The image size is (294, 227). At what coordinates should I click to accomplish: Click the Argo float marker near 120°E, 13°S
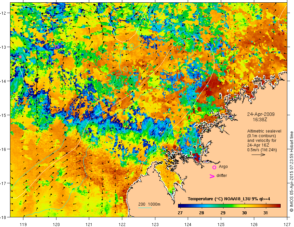click(x=57, y=47)
